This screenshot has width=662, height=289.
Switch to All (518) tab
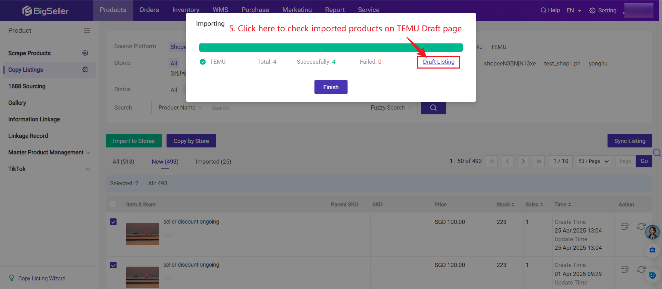point(123,162)
